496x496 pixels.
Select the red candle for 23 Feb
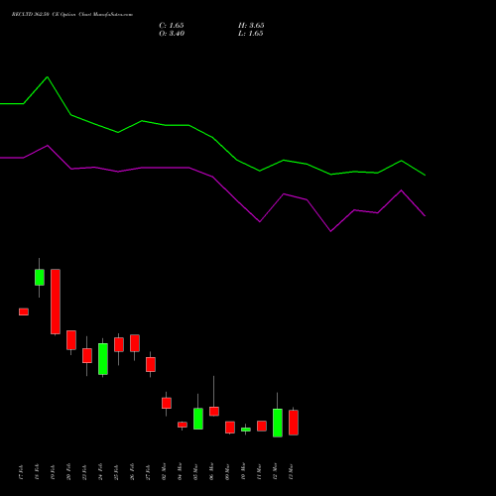point(87,356)
